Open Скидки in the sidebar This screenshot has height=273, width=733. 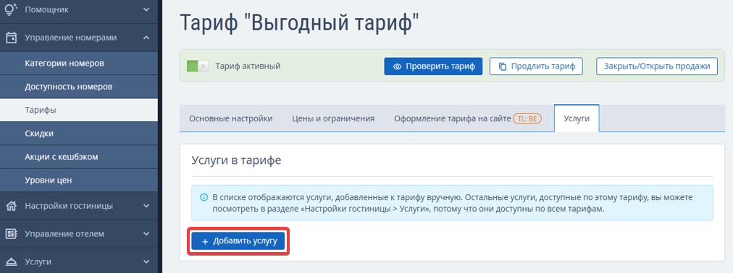click(x=79, y=133)
